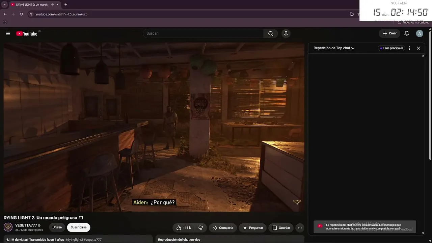The image size is (432, 243).
Task: Open the notifications bell
Action: [407, 33]
